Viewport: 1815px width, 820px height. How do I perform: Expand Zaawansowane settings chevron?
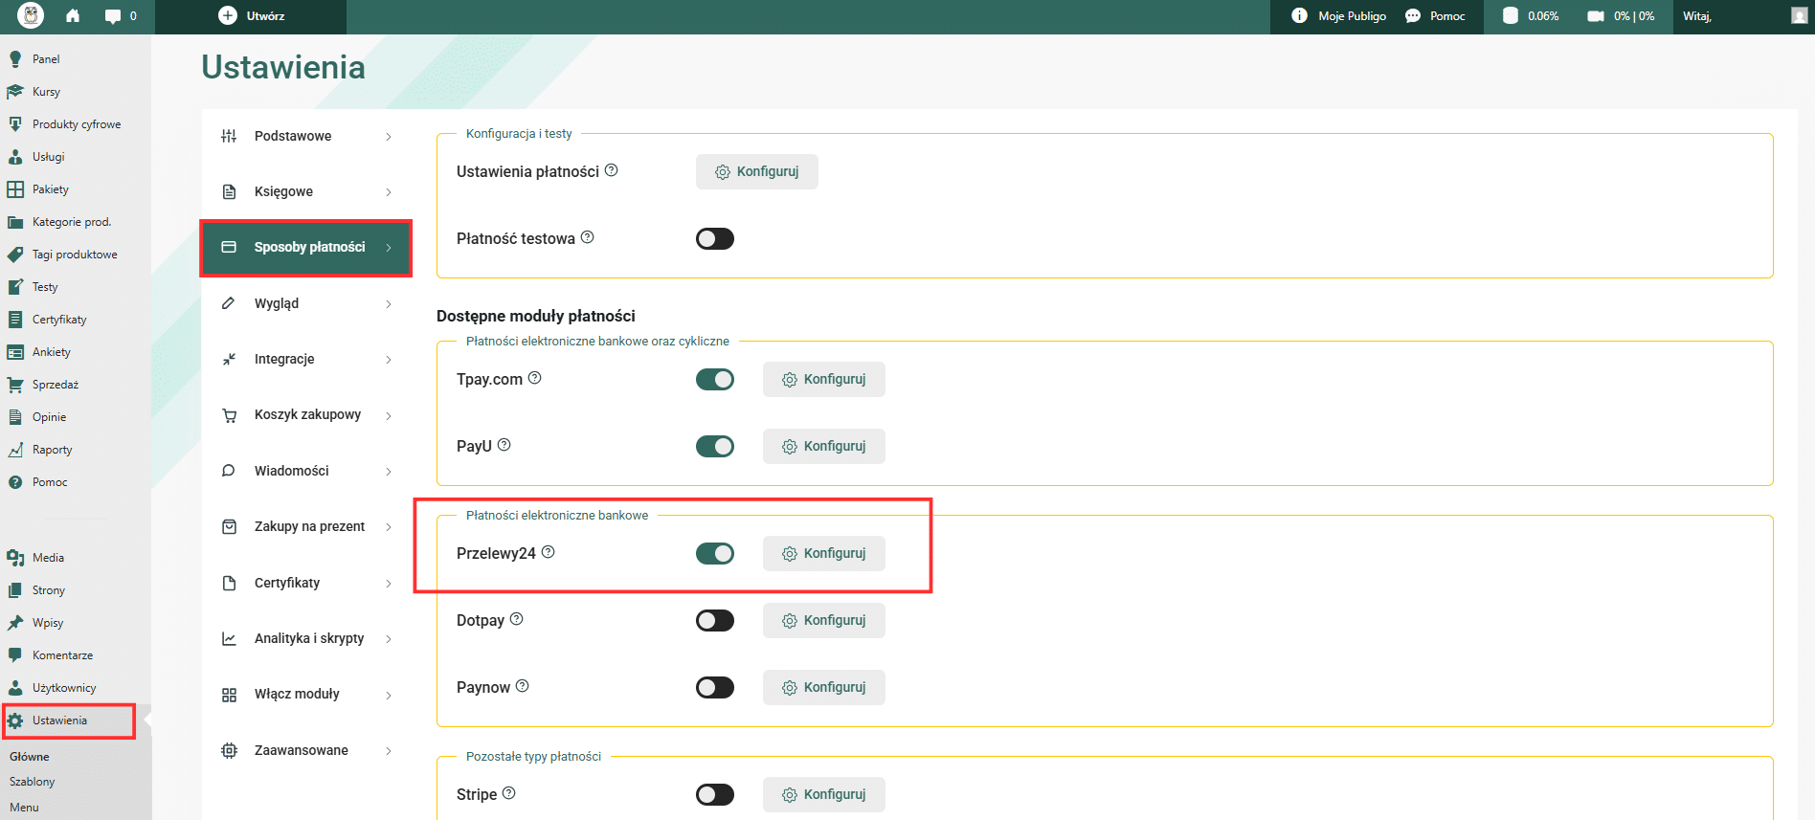tap(389, 751)
